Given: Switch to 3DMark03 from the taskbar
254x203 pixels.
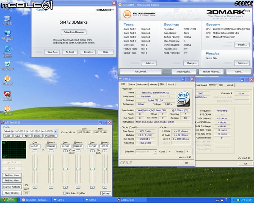Looking at the screenshot, I should [x=36, y=200].
